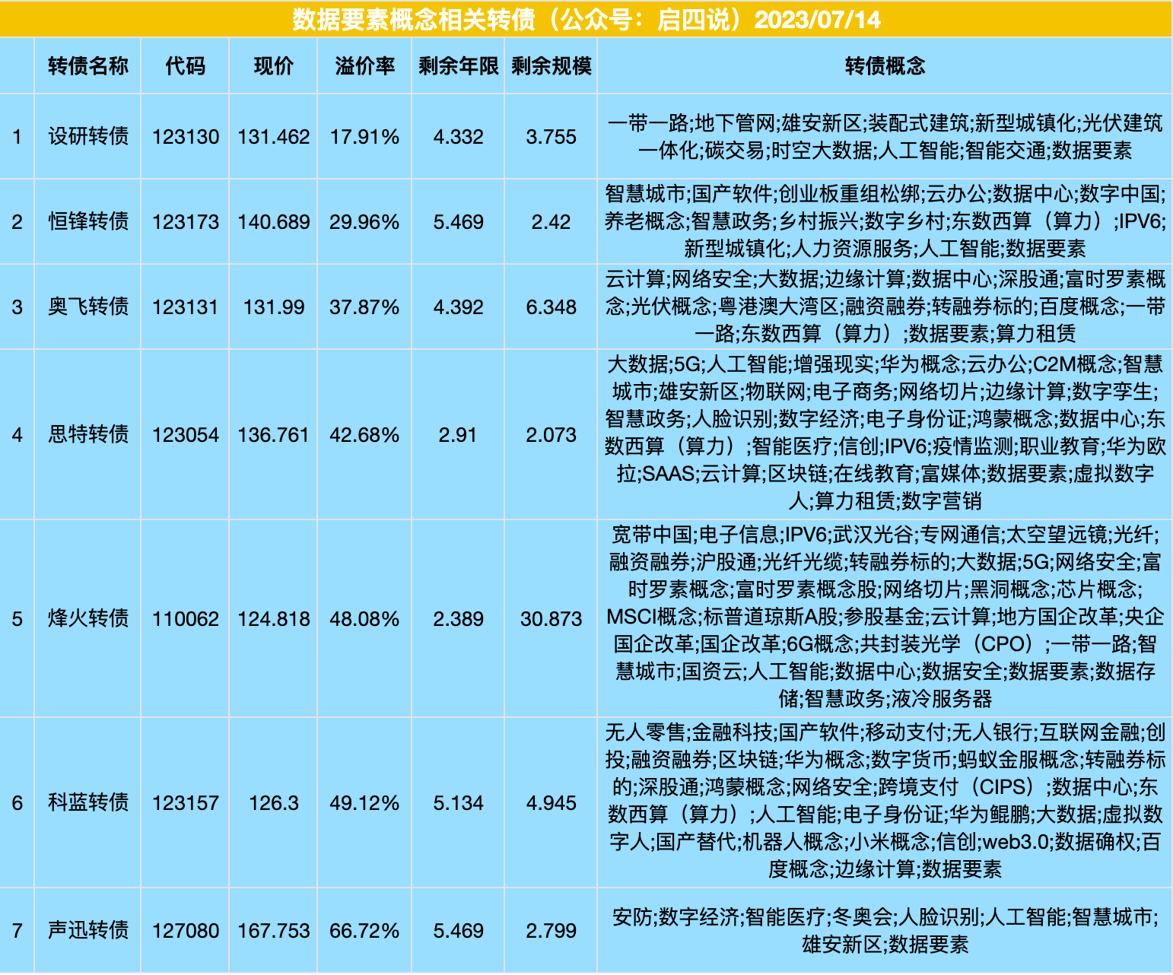Click 声迅转债 price cell 167.753

(x=273, y=931)
